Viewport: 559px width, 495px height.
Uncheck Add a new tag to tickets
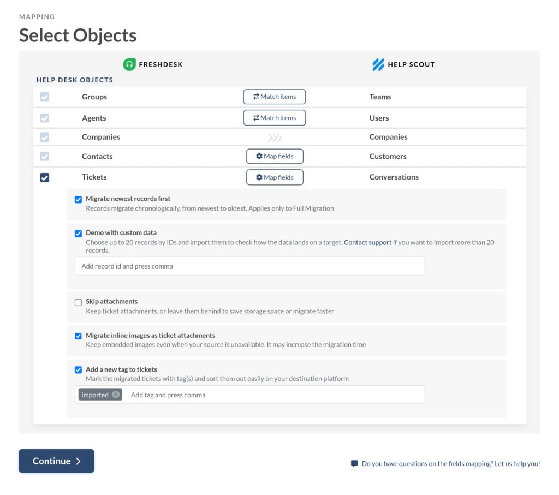click(x=78, y=369)
